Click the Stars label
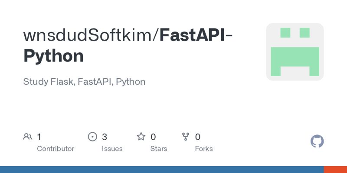This screenshot has height=173, width=347. coord(159,149)
